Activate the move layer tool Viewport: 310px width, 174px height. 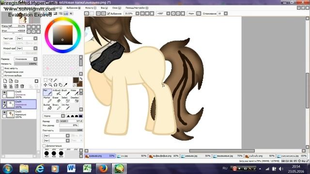(46, 85)
